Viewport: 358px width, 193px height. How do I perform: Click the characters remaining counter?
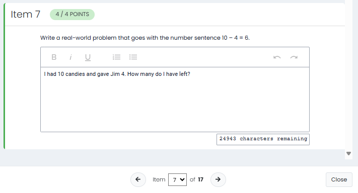click(263, 139)
